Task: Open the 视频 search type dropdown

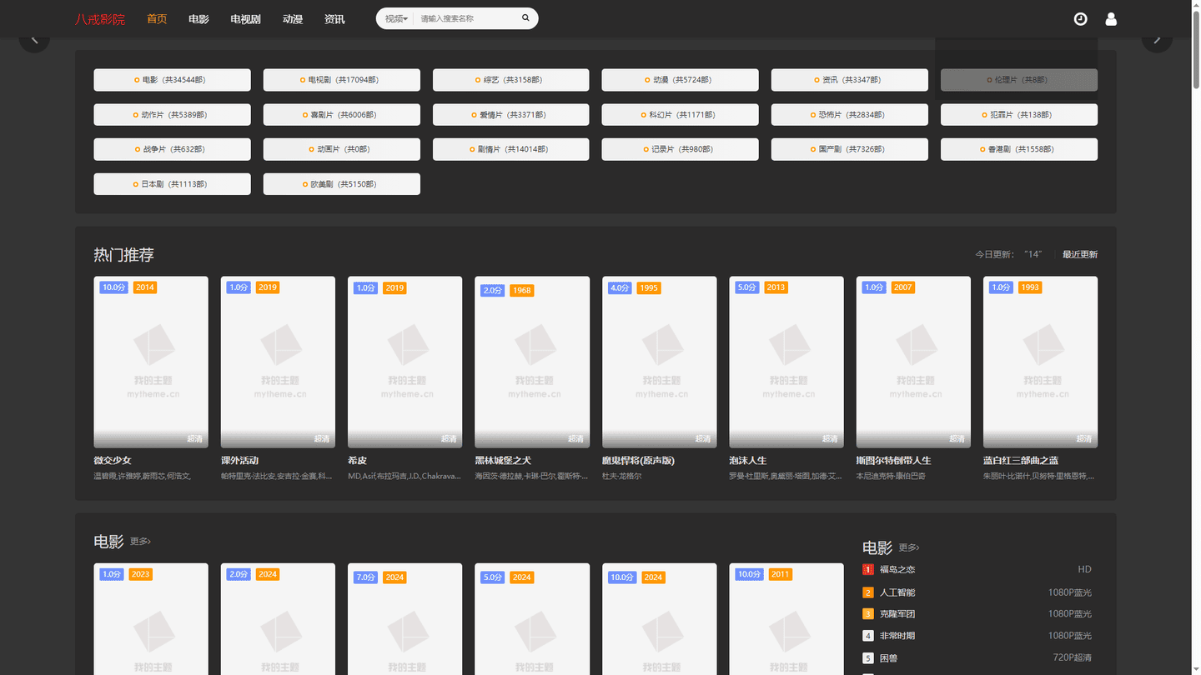Action: (x=396, y=18)
